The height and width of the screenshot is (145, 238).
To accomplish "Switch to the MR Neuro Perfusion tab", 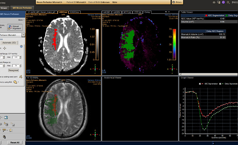I will tap(22, 8).
